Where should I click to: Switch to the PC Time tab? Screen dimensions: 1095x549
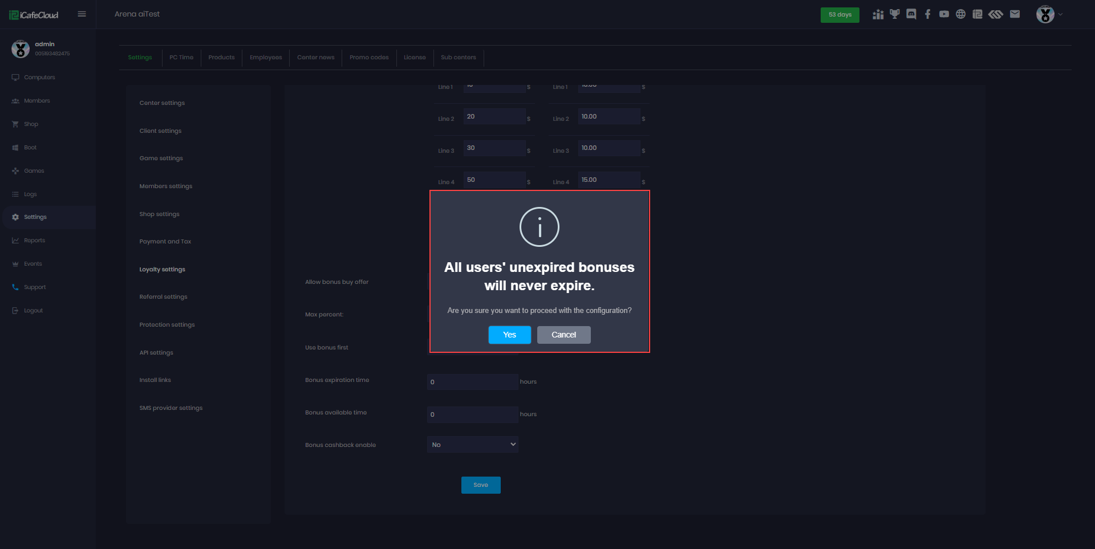[181, 58]
